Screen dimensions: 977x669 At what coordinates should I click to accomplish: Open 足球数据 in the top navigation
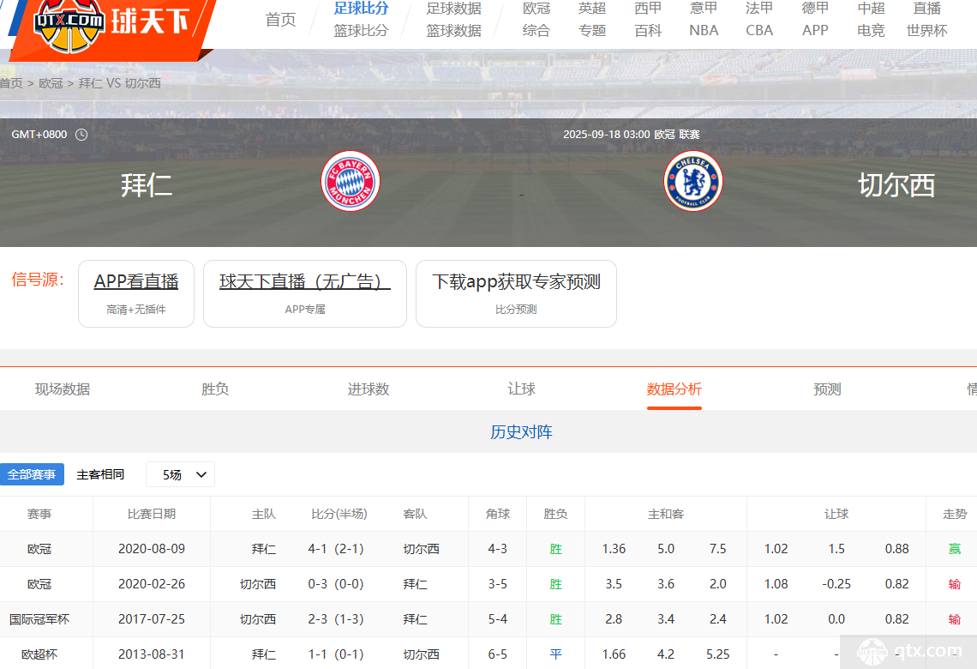(453, 8)
